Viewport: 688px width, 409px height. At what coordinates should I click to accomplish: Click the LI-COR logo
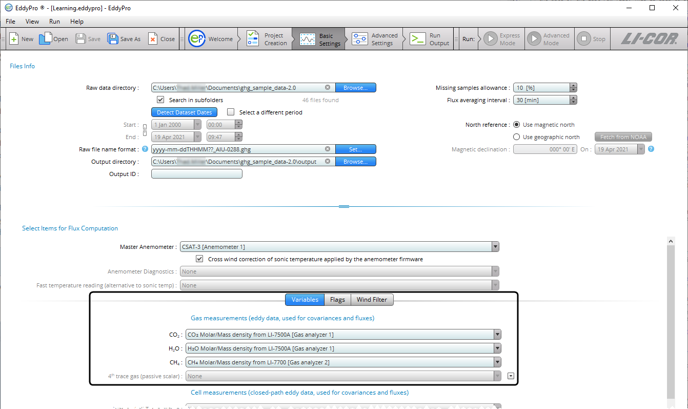click(649, 39)
